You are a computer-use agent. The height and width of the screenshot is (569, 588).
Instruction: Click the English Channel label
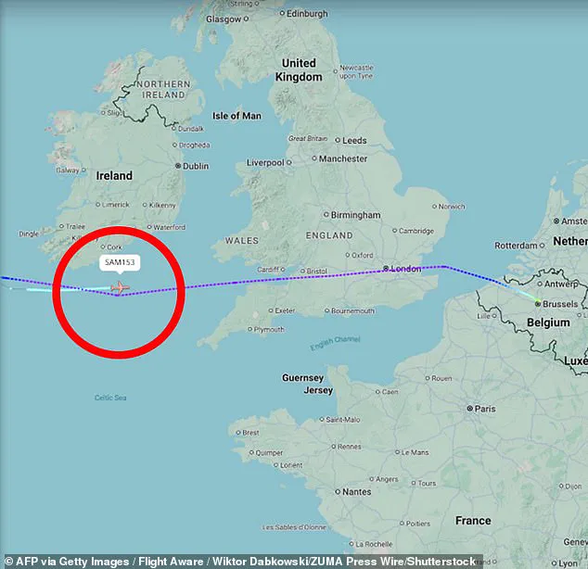coord(335,343)
